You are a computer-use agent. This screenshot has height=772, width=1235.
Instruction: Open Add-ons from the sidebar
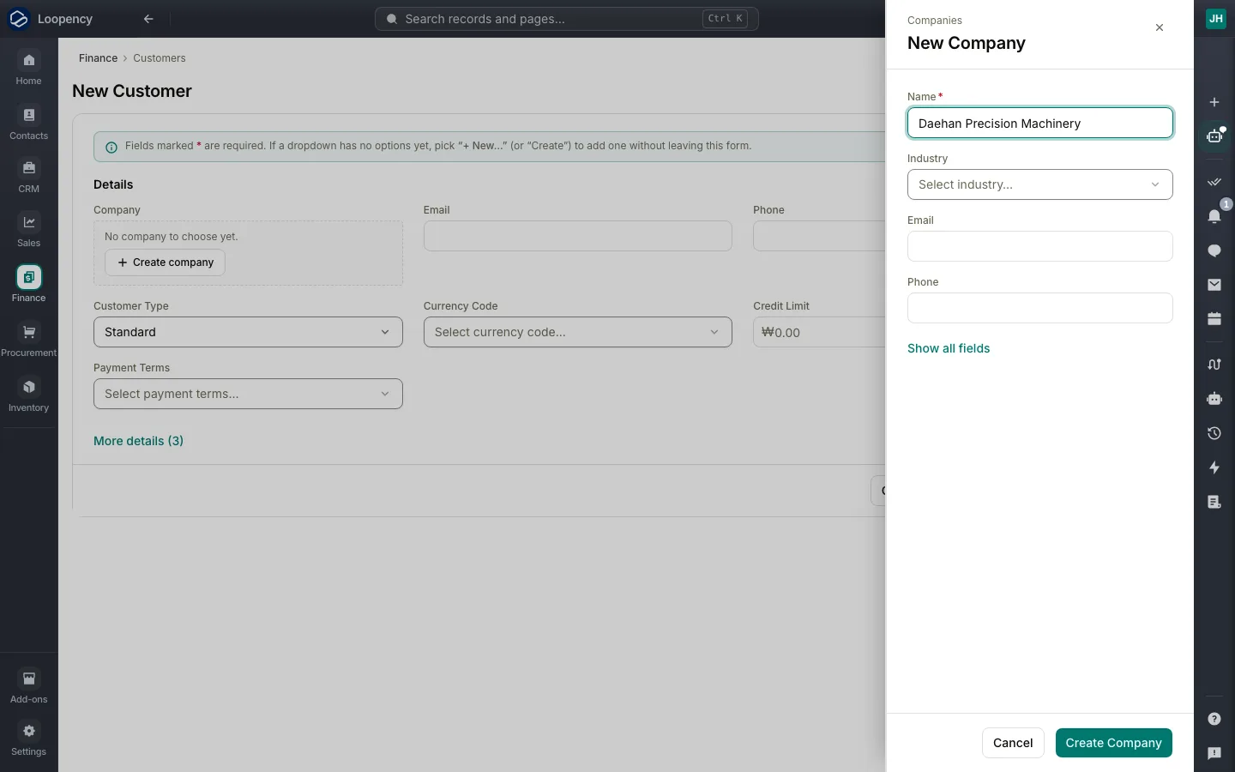(28, 687)
